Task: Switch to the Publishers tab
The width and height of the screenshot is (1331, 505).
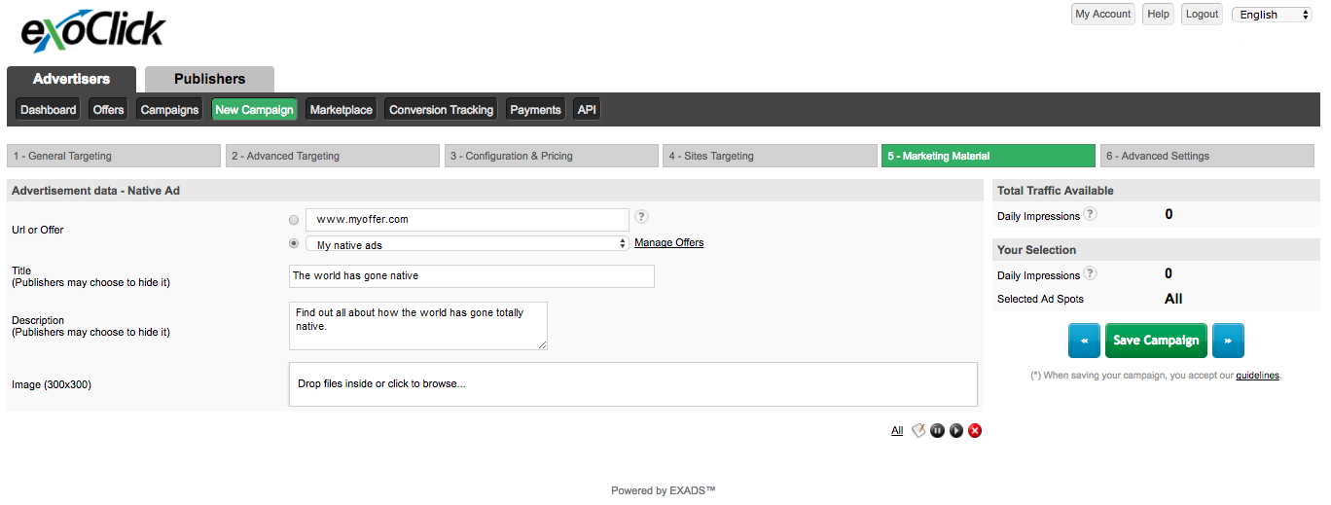Action: tap(209, 79)
